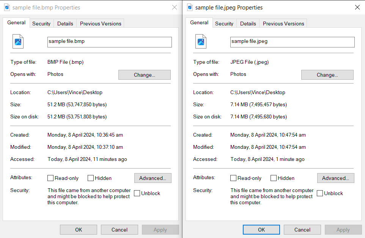Enable Read-only for sample file.bmp

click(50, 178)
